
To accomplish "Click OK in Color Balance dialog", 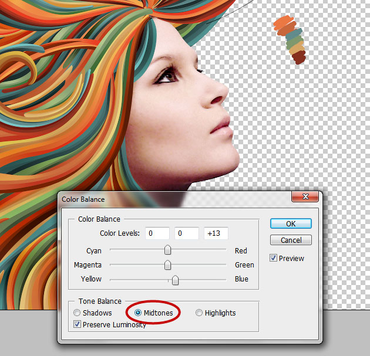I will tap(291, 223).
